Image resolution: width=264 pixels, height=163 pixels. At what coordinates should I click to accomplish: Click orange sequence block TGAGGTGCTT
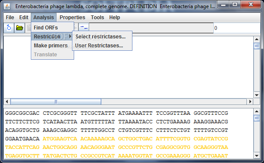coord(22,156)
